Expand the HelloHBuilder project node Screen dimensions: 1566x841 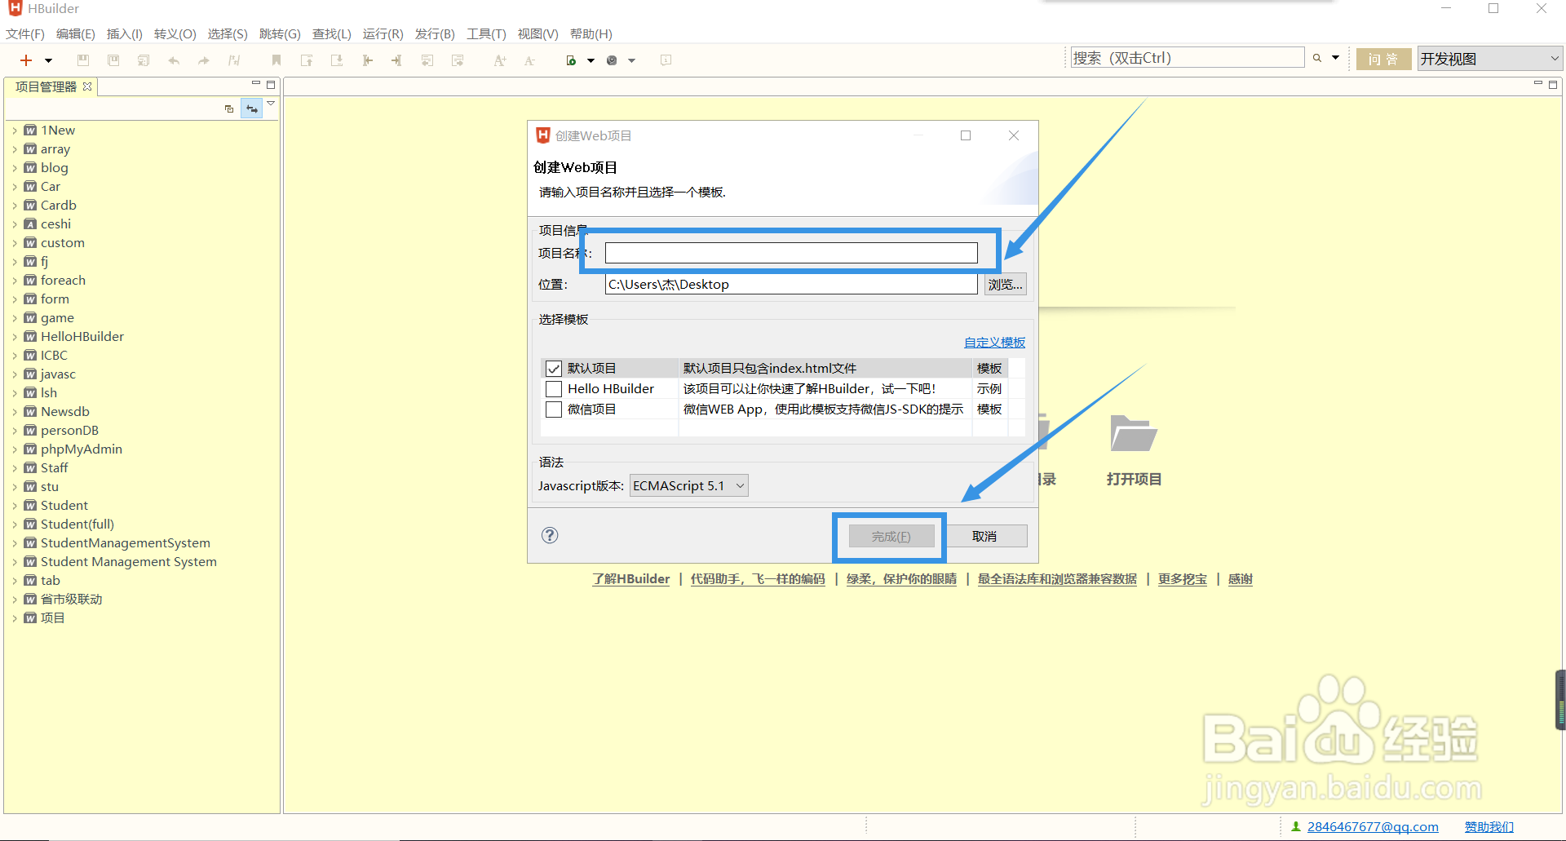[x=15, y=337]
